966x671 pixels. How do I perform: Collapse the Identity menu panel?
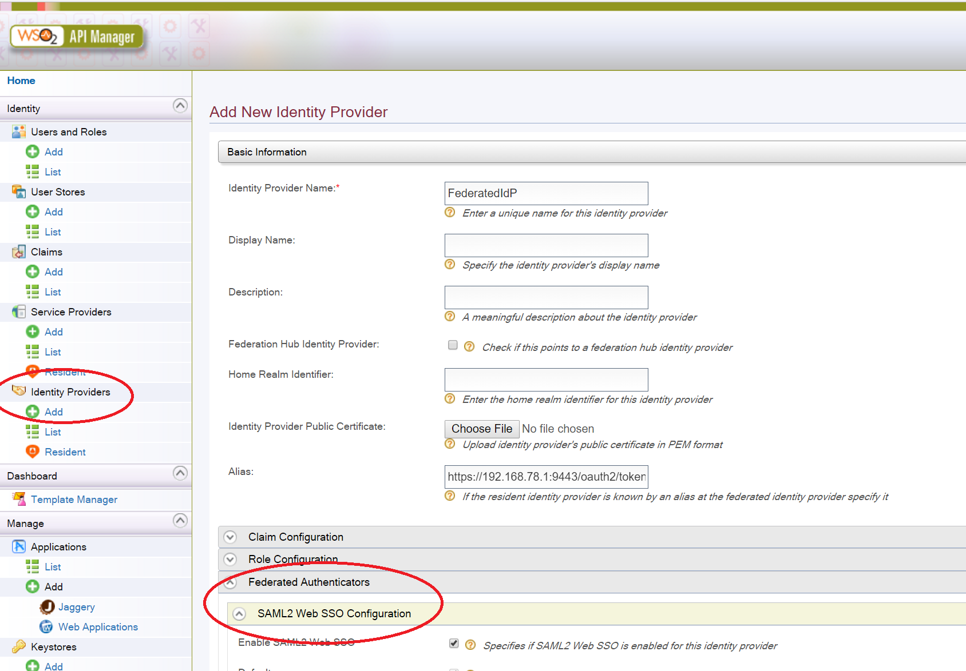180,106
